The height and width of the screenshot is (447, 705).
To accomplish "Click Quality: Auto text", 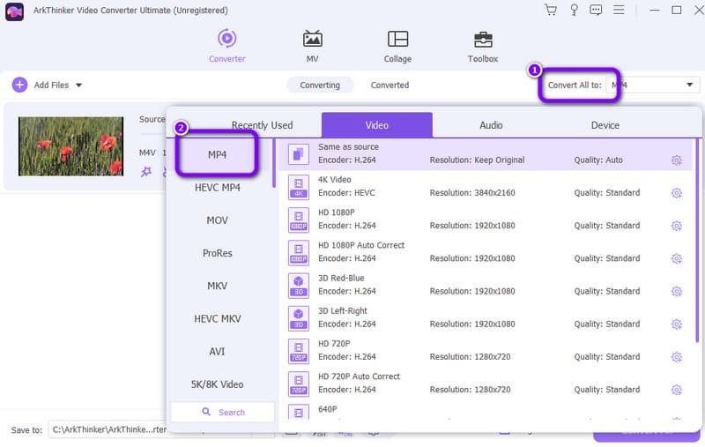I will pos(598,160).
